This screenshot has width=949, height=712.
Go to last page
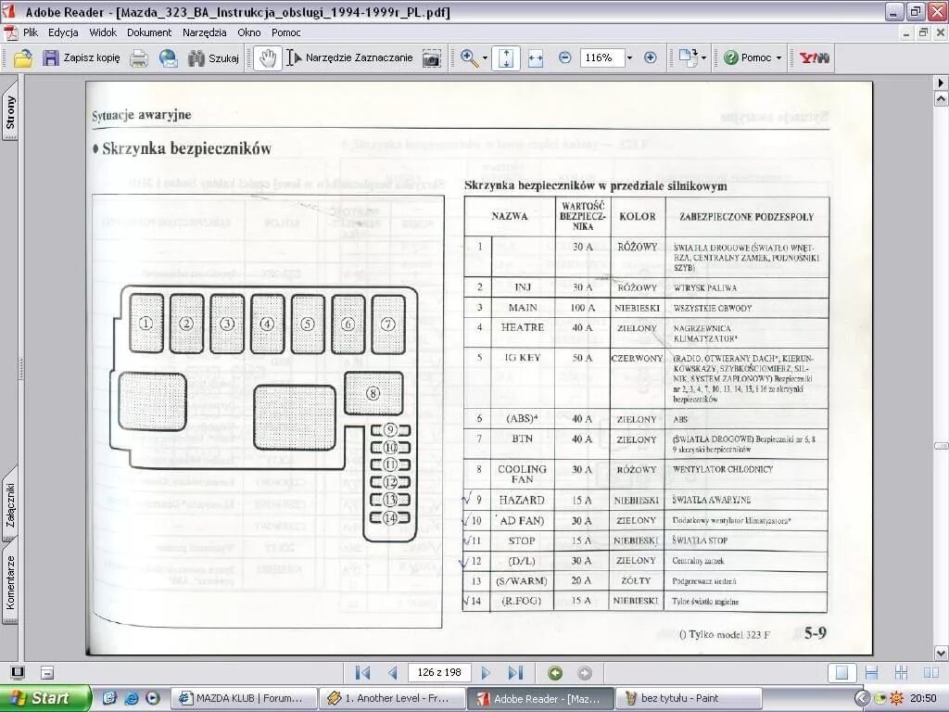[x=515, y=673]
